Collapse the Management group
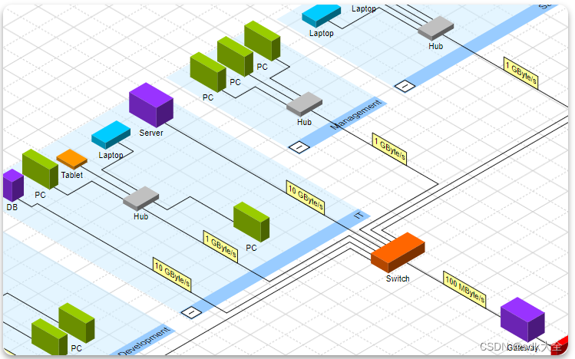Image resolution: width=575 pixels, height=359 pixels. (x=299, y=147)
